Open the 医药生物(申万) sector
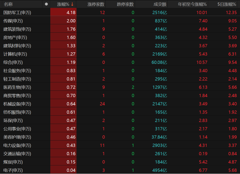Viewport: 240px width, 174px height. click(x=17, y=87)
